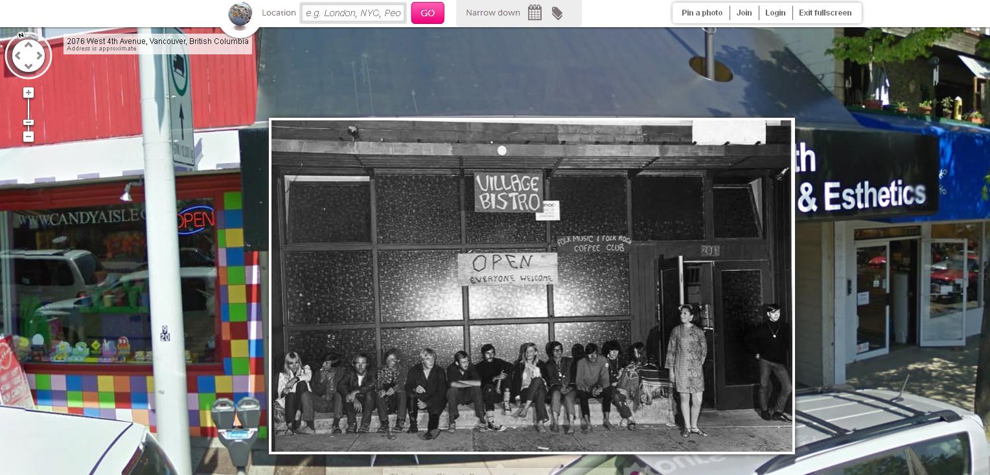Pan street view up with arrow
Viewport: 990px width, 475px height.
[29, 44]
